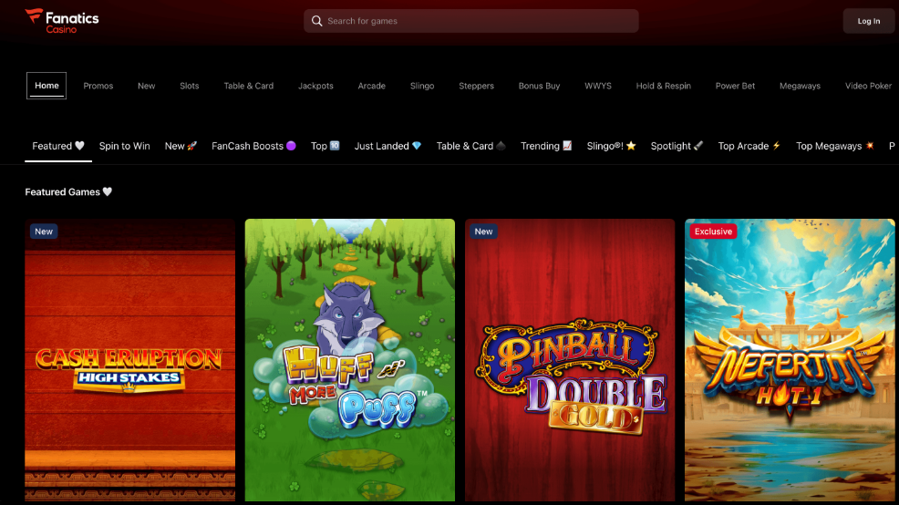Select the Spotlight tab
The height and width of the screenshot is (505, 899).
677,146
